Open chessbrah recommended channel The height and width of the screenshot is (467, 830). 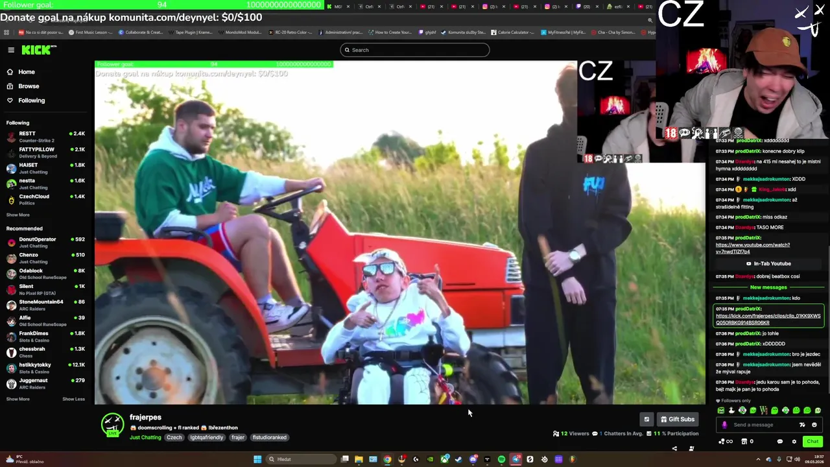pos(45,352)
